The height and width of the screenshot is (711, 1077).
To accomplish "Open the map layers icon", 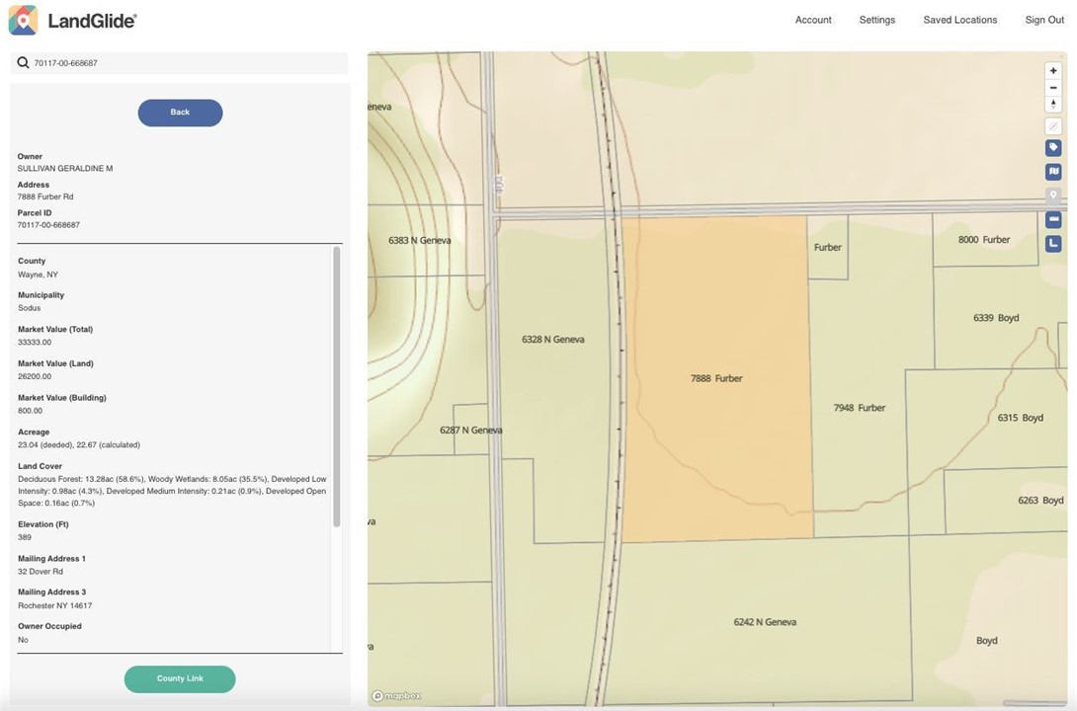I will (1053, 172).
